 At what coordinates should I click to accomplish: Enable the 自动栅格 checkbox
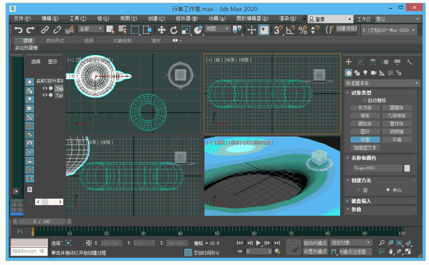click(x=365, y=101)
